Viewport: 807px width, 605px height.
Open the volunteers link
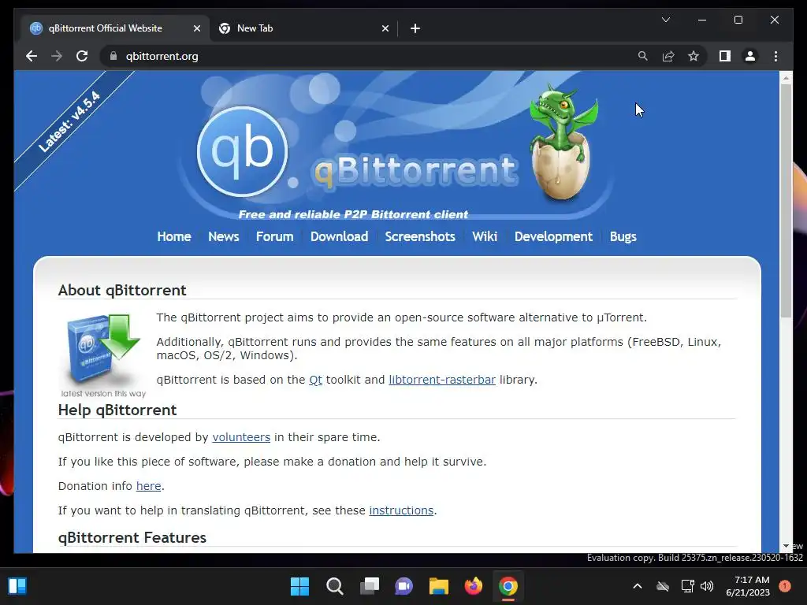point(241,437)
